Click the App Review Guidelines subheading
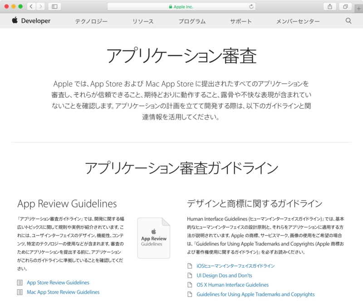 [x=67, y=204]
